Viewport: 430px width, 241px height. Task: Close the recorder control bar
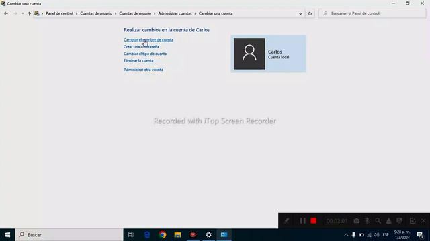click(423, 221)
